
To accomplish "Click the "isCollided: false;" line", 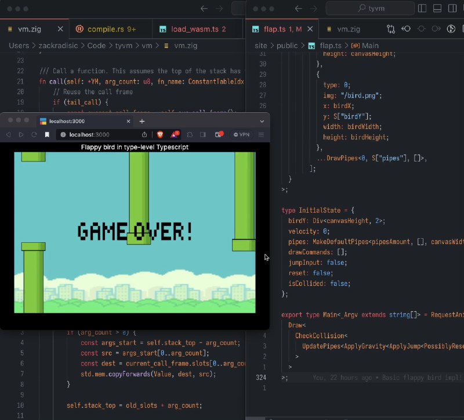I will click(320, 283).
